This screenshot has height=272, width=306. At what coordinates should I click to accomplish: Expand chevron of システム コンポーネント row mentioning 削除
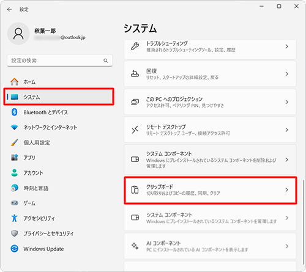pos(286,160)
